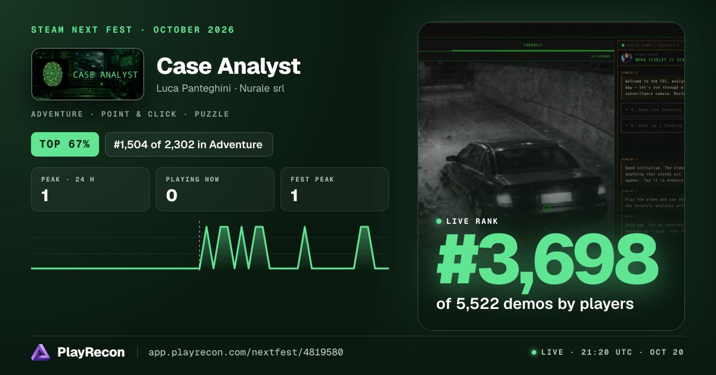Select the 'Case Analyst' title text
Image resolution: width=716 pixels, height=375 pixels.
point(229,66)
